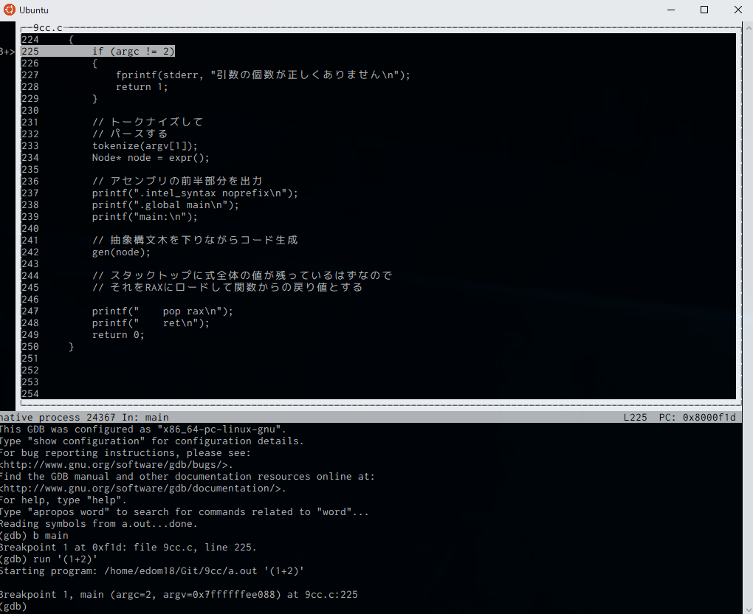Click the comment on line 236
The image size is (753, 614).
coord(177,181)
